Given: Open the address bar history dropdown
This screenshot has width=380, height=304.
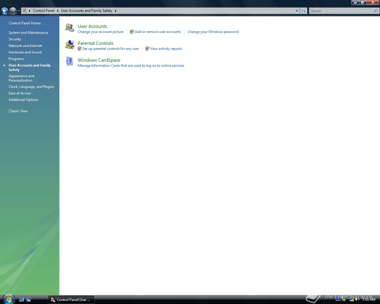Looking at the screenshot, I should (297, 11).
